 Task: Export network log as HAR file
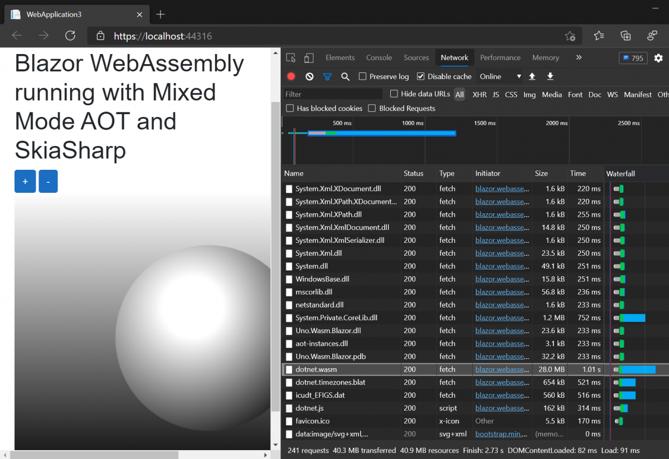pyautogui.click(x=550, y=76)
